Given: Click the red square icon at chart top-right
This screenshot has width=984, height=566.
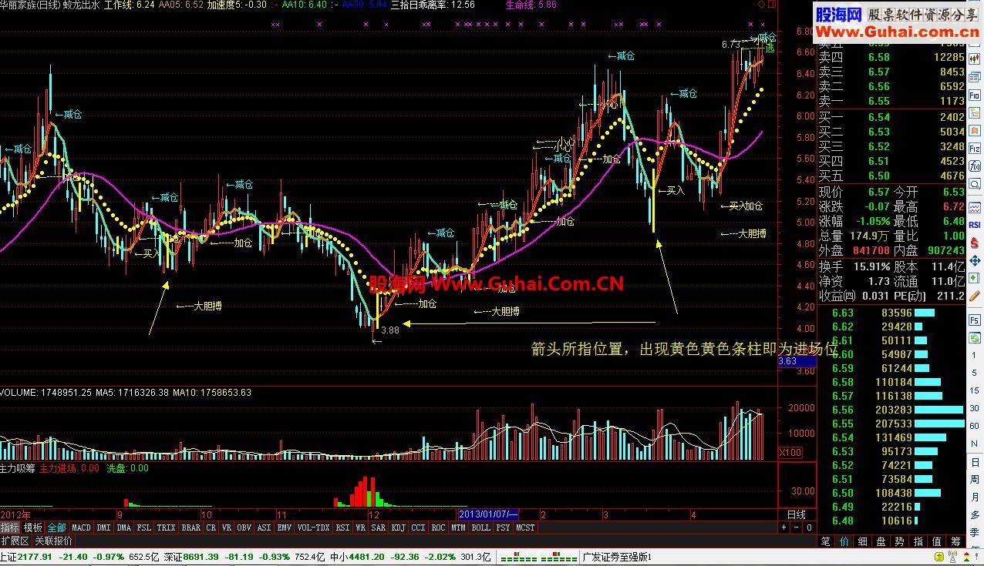Looking at the screenshot, I should (772, 4).
